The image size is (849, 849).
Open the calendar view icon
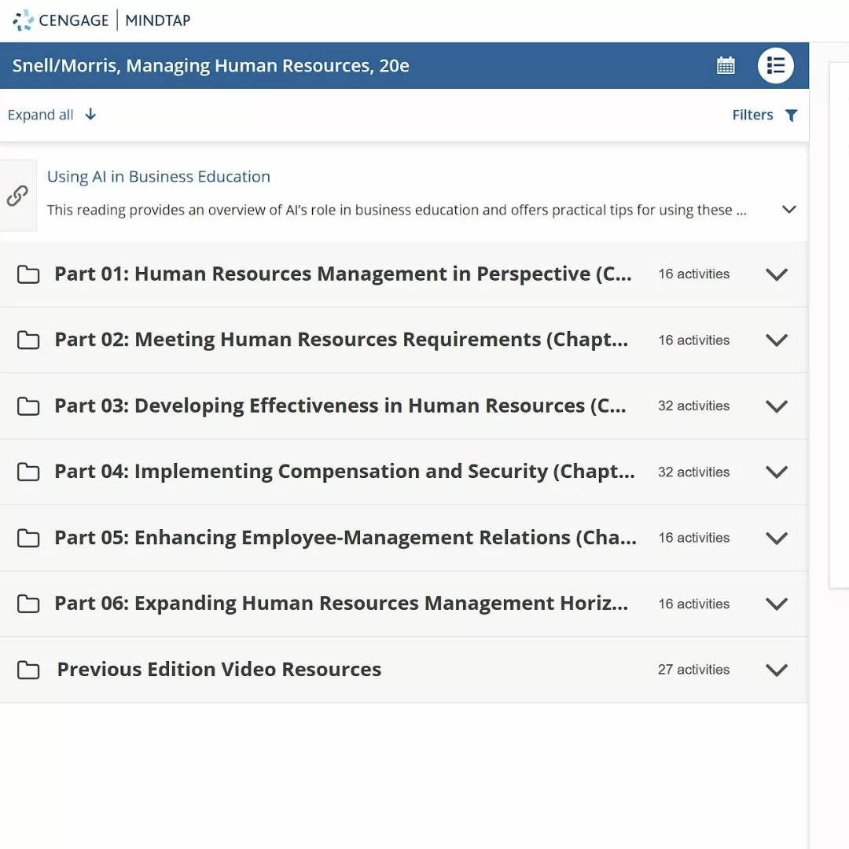click(x=726, y=65)
